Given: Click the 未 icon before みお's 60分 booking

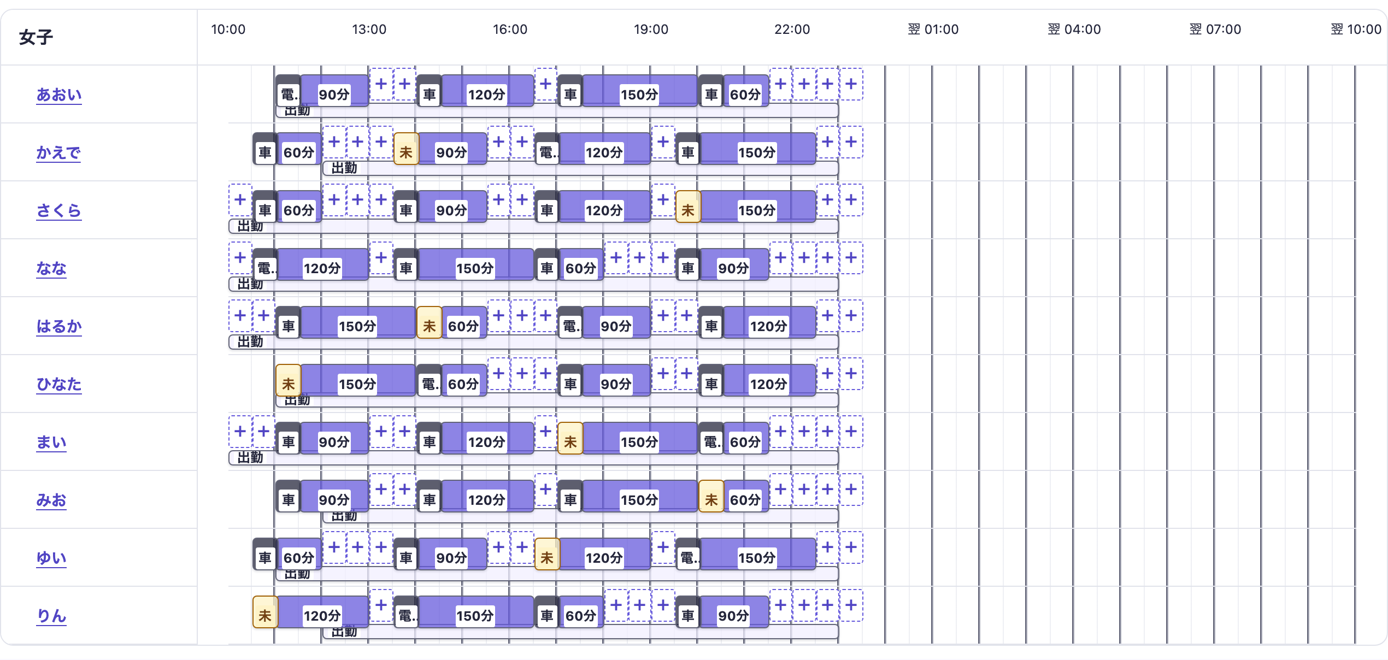Looking at the screenshot, I should point(711,497).
